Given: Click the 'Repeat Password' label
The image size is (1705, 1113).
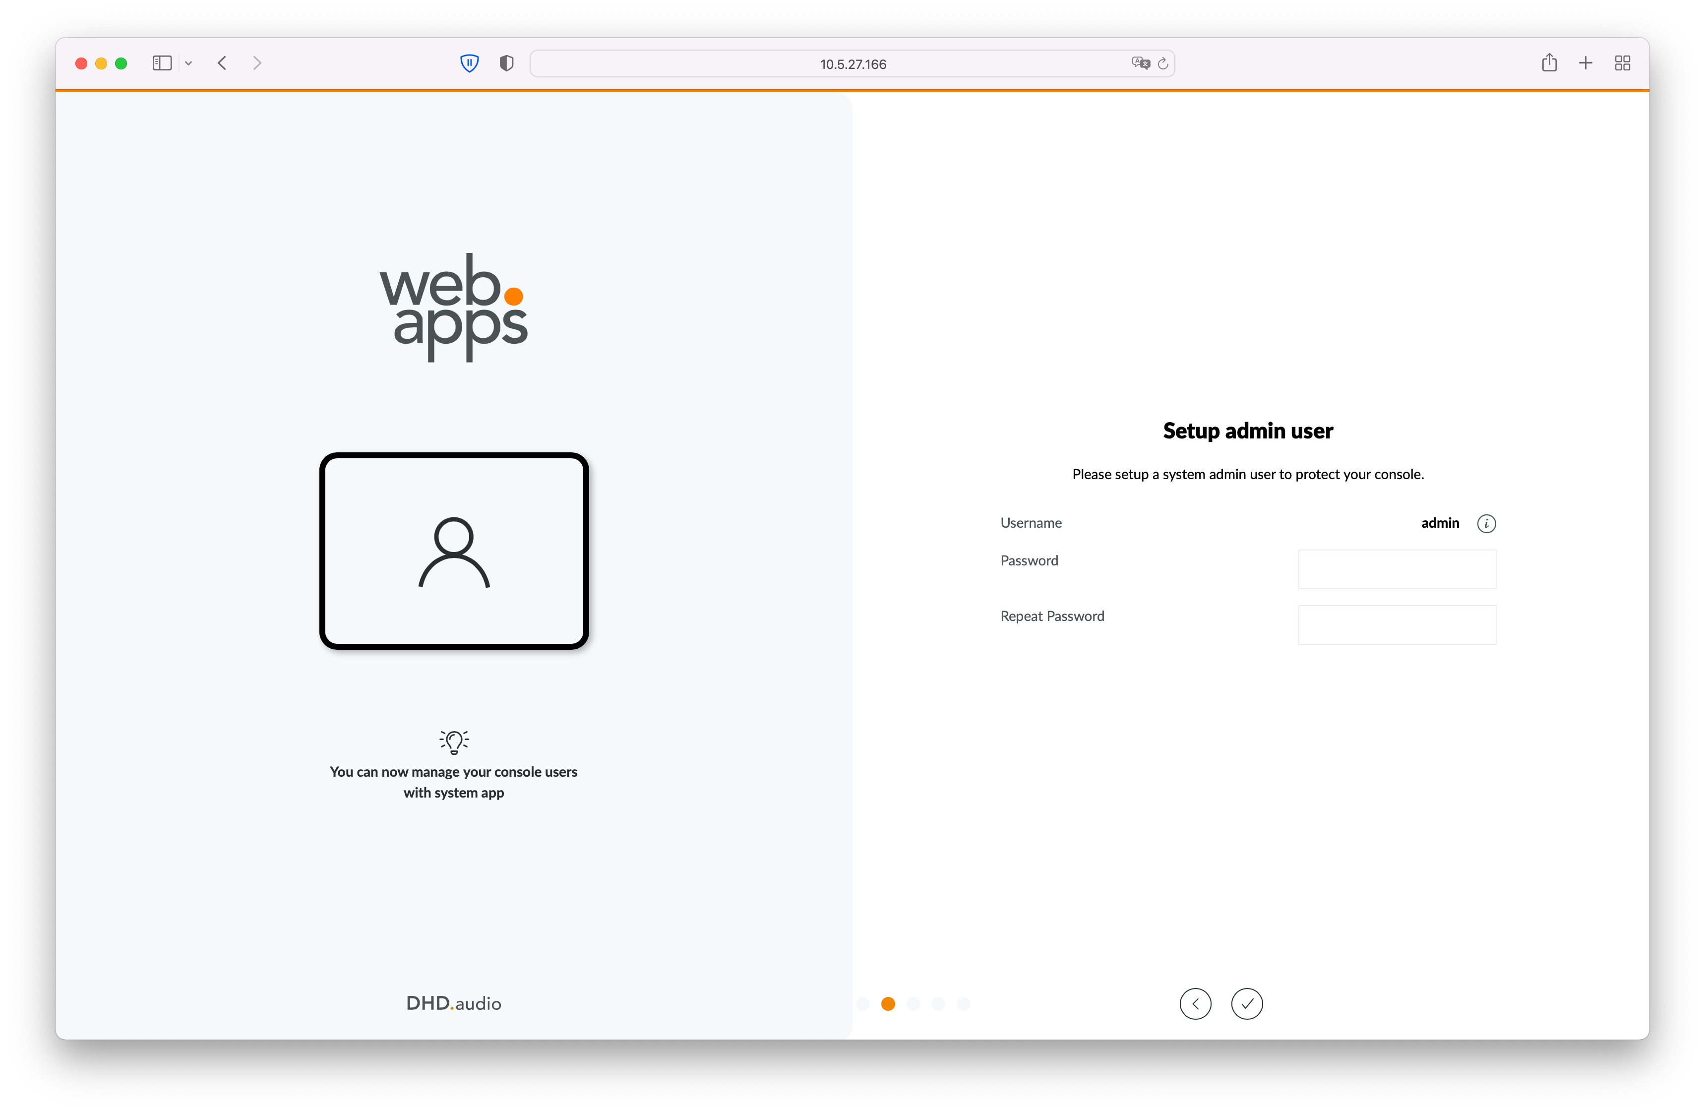Looking at the screenshot, I should coord(1052,617).
